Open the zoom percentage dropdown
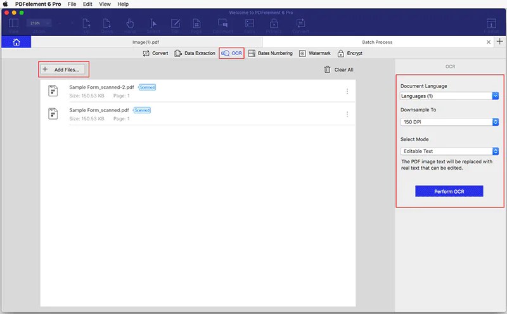The image size is (507, 314). click(39, 23)
